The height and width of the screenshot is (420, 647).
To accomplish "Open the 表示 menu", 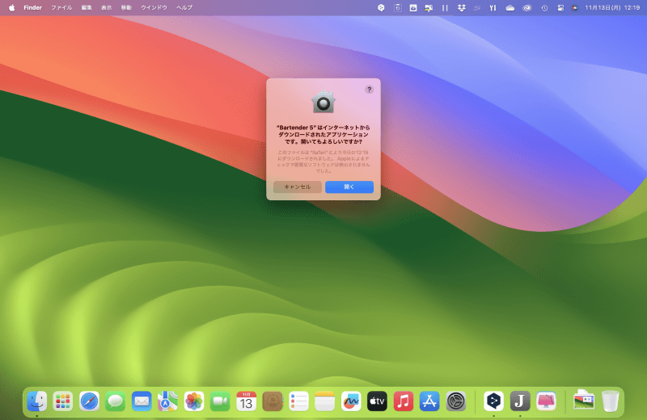I will click(107, 7).
